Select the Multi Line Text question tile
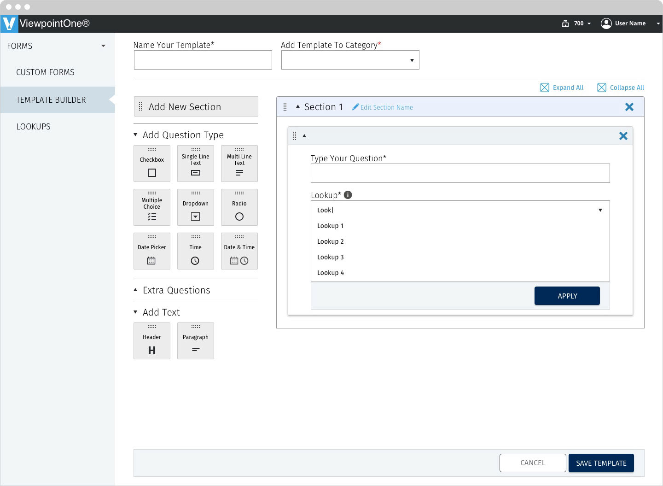Image resolution: width=663 pixels, height=486 pixels. 239,164
